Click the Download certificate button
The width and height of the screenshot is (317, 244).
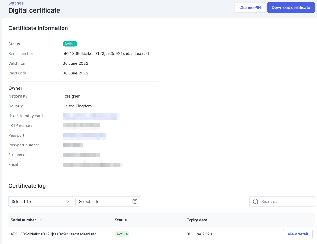[x=291, y=7]
